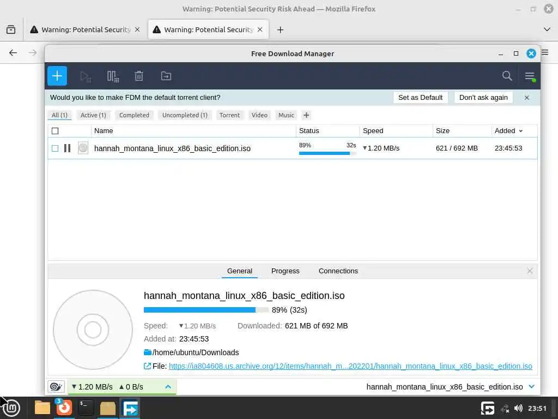This screenshot has width=558, height=419.
Task: Click the move to folder toolbar icon
Action: click(x=166, y=76)
